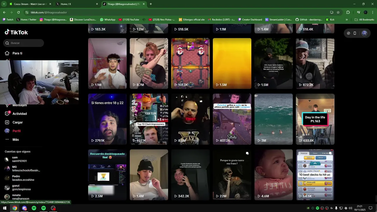This screenshot has width=377, height=212.
Task: Click the microphone tray icon
Action: (x=336, y=208)
